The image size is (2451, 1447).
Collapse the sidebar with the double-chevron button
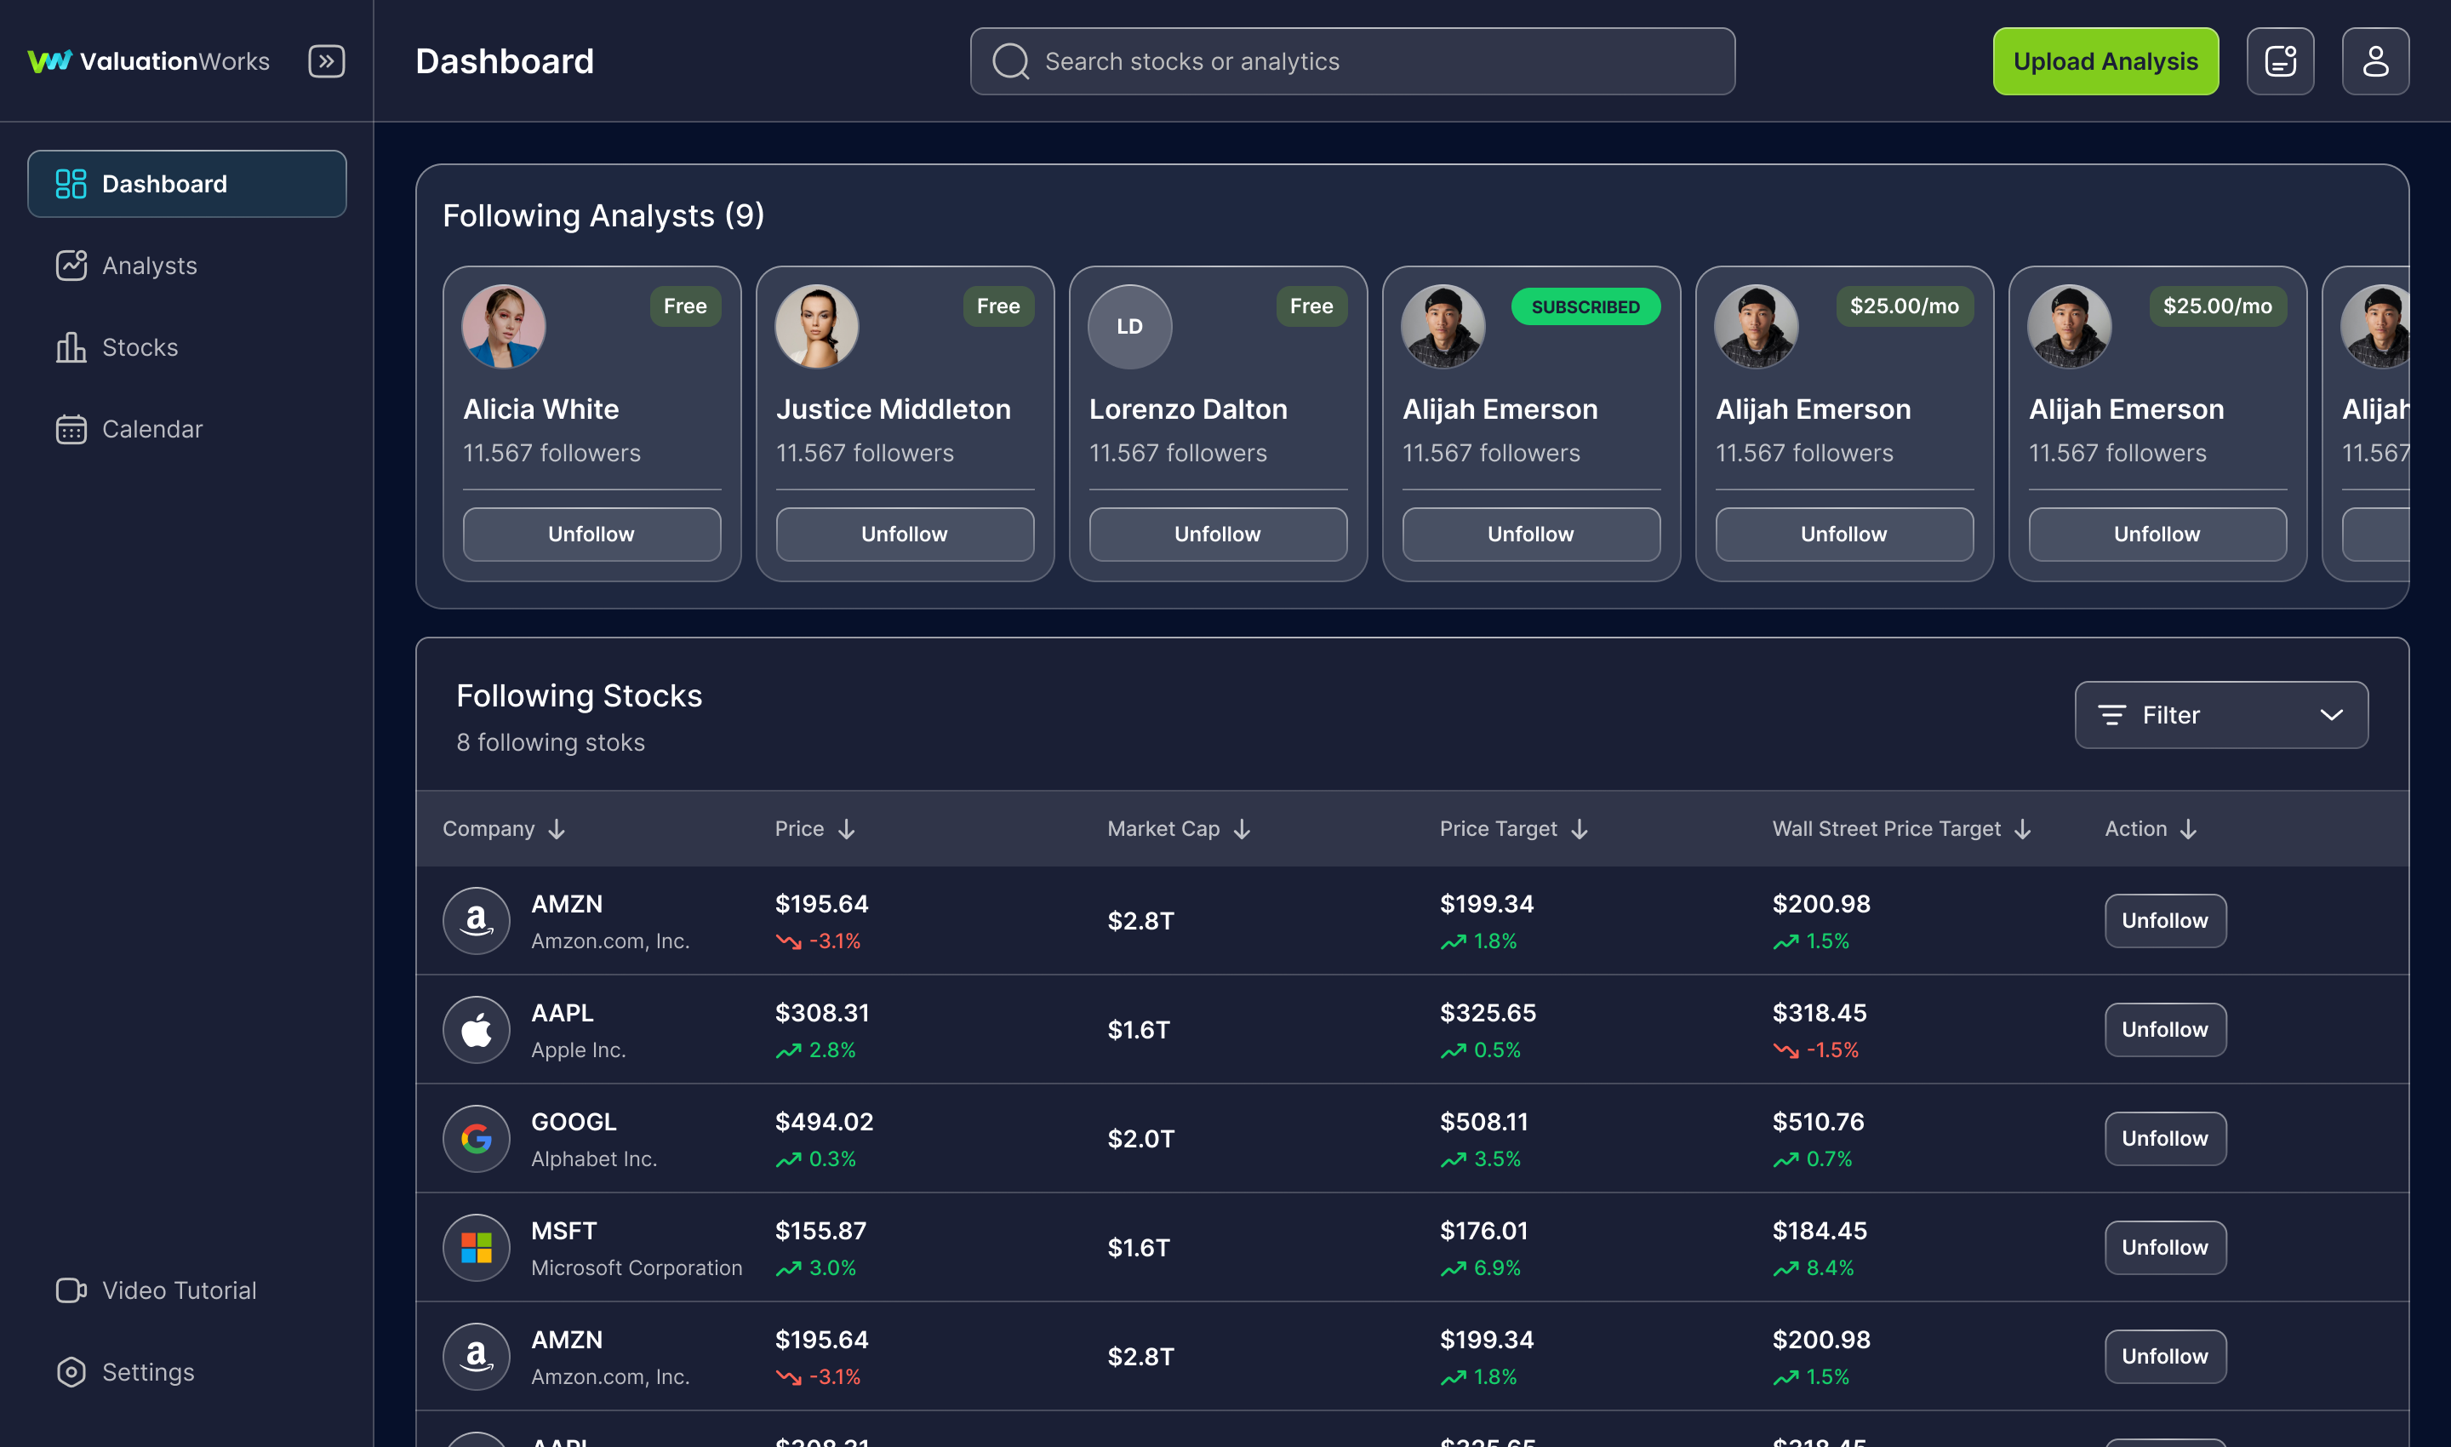[x=327, y=60]
